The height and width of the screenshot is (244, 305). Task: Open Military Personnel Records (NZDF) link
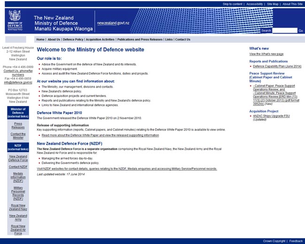[x=18, y=193]
